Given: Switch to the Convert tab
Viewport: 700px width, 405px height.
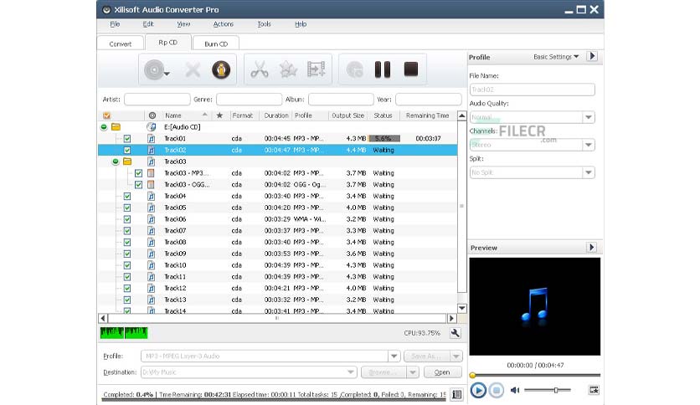Looking at the screenshot, I should 121,44.
